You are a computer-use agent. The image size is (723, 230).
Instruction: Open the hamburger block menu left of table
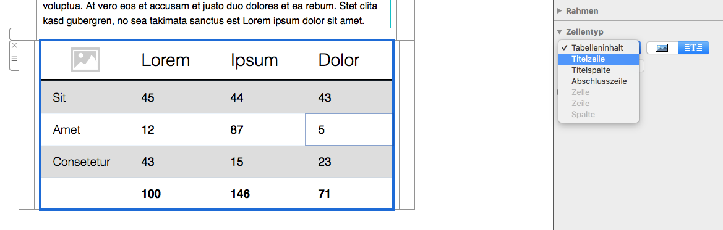pyautogui.click(x=14, y=59)
